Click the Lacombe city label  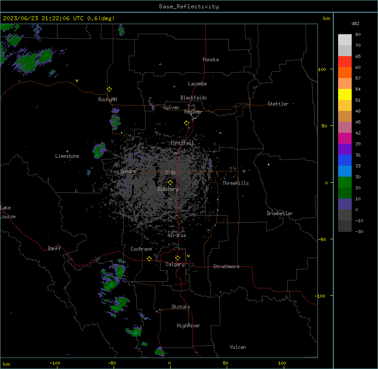pyautogui.click(x=197, y=84)
